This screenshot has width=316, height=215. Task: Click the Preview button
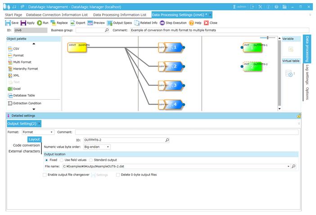point(96,22)
